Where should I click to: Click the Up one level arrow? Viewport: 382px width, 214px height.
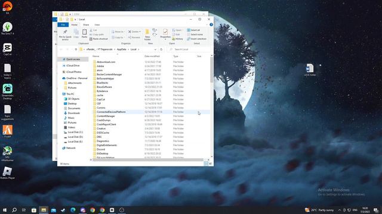coord(76,49)
